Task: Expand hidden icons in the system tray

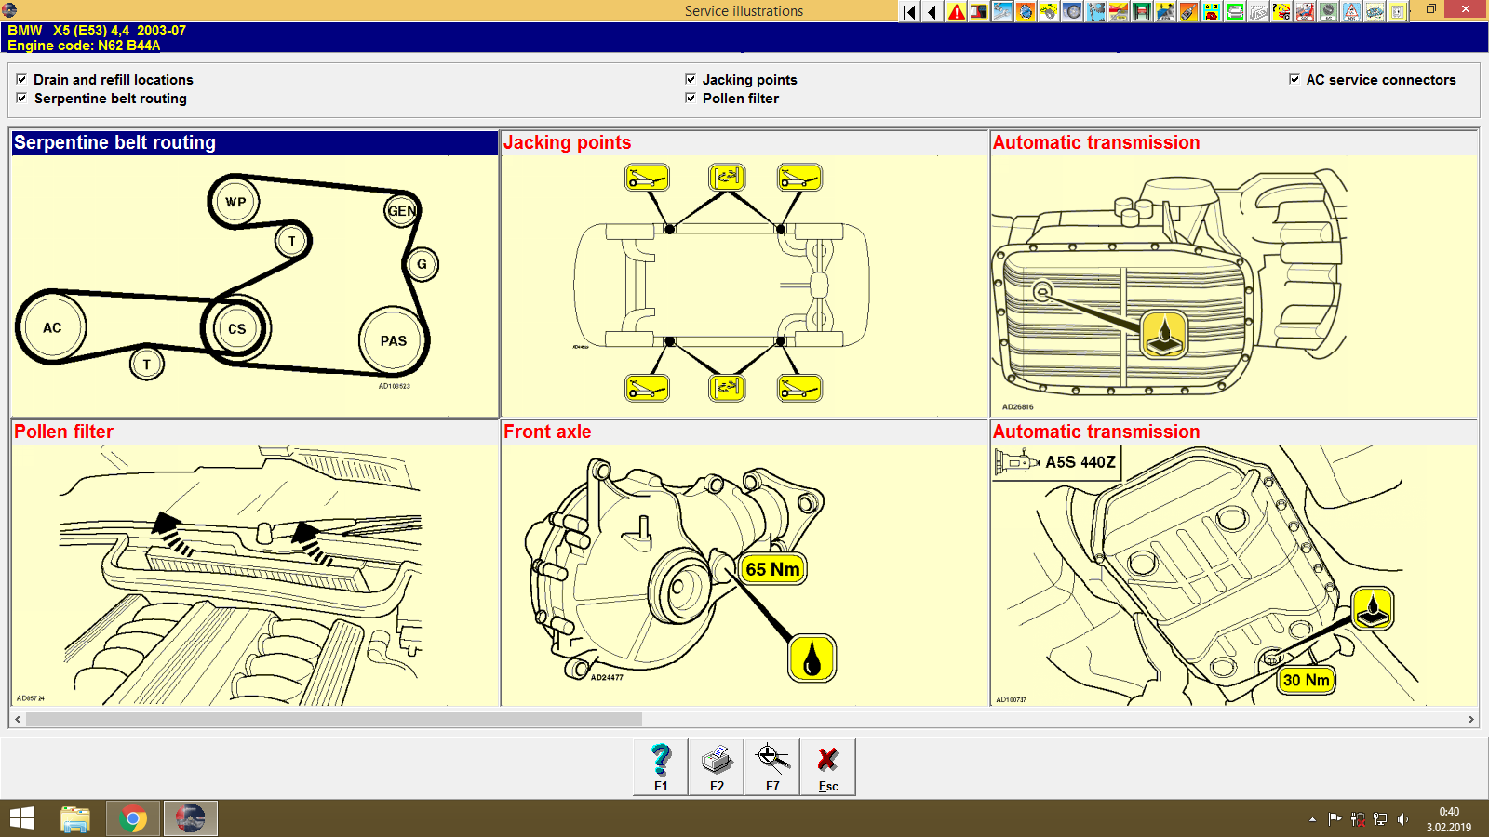Action: [1310, 818]
